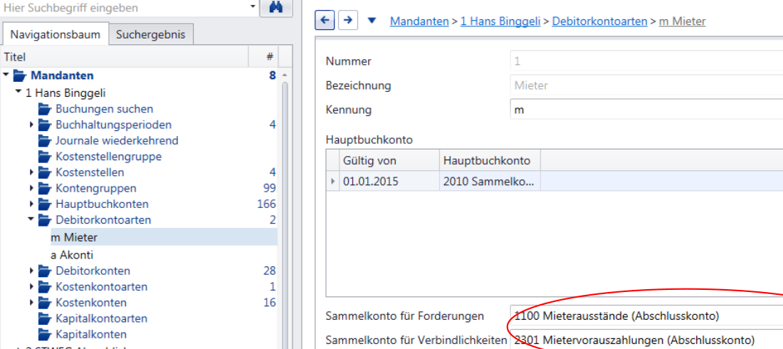The image size is (783, 349).
Task: Follow the Debitorkontoarten breadcrumb link
Action: [600, 21]
